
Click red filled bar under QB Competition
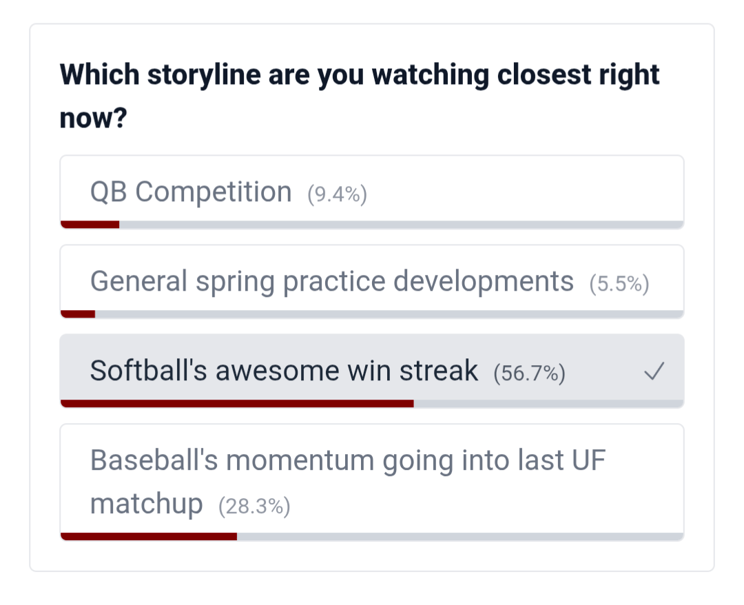(x=90, y=224)
